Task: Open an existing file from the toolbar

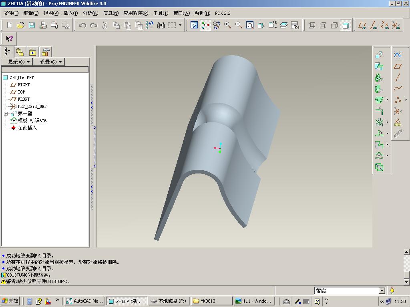Action: (20, 25)
